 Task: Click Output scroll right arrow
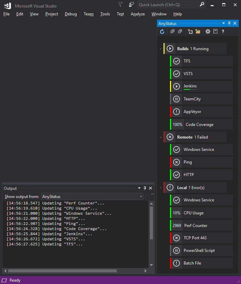(x=145, y=271)
